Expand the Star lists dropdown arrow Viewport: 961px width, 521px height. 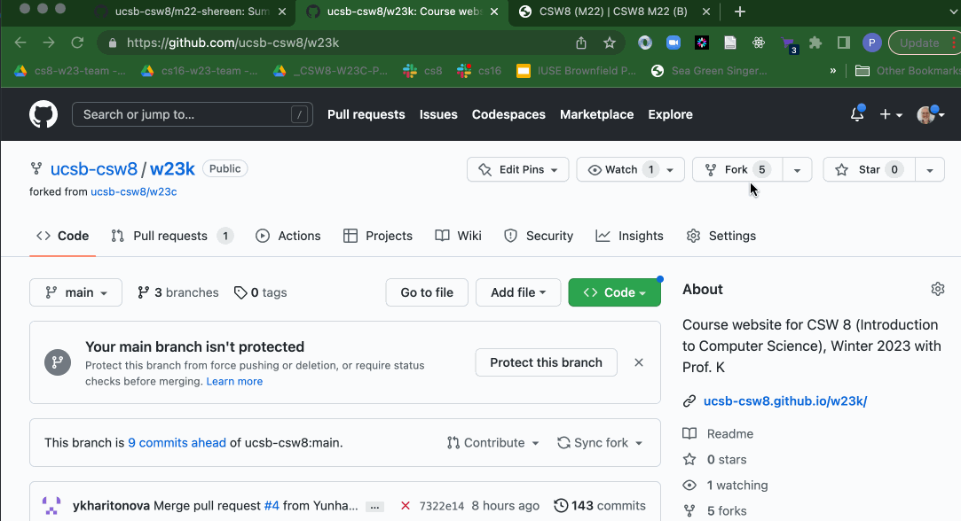930,169
